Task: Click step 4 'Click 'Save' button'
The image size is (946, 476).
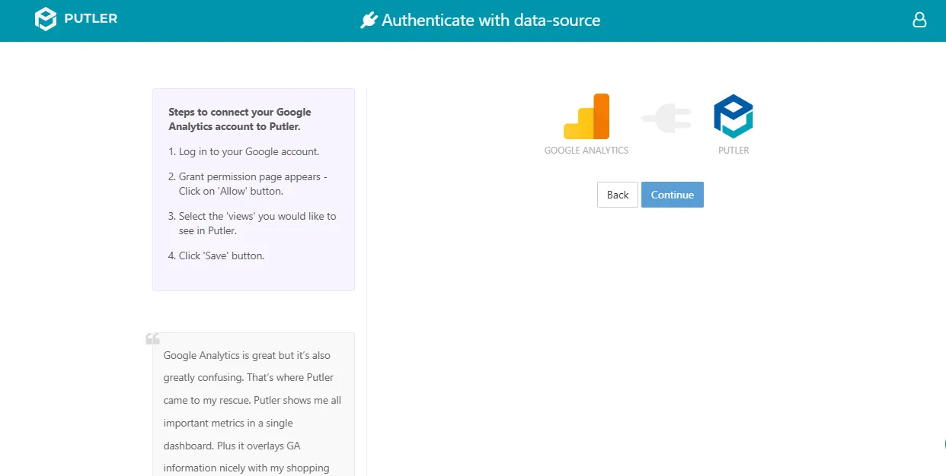Action: coord(216,255)
